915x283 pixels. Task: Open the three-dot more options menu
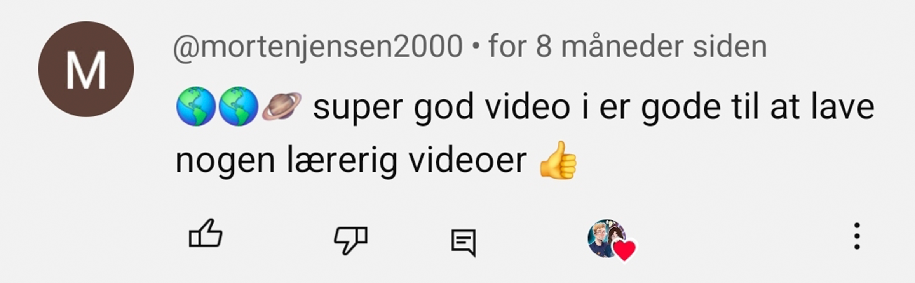(857, 236)
